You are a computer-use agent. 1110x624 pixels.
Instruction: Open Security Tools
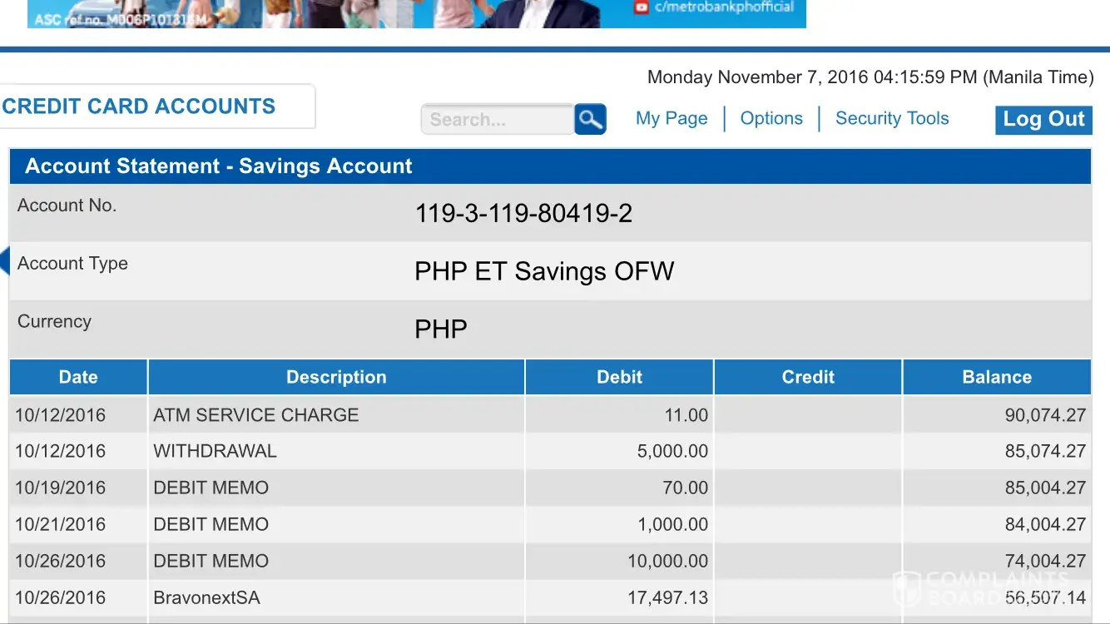(x=892, y=118)
